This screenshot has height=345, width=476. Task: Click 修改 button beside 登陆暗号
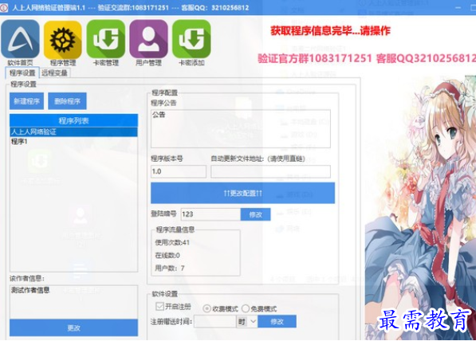pyautogui.click(x=256, y=214)
